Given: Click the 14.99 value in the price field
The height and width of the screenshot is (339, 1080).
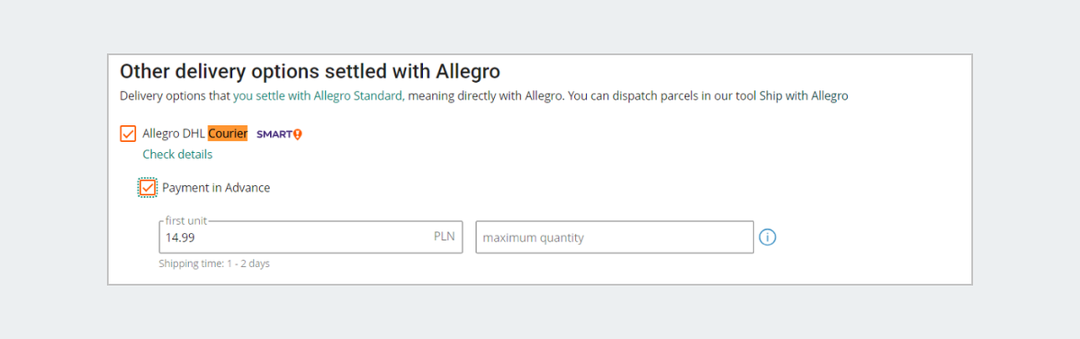Looking at the screenshot, I should 179,237.
